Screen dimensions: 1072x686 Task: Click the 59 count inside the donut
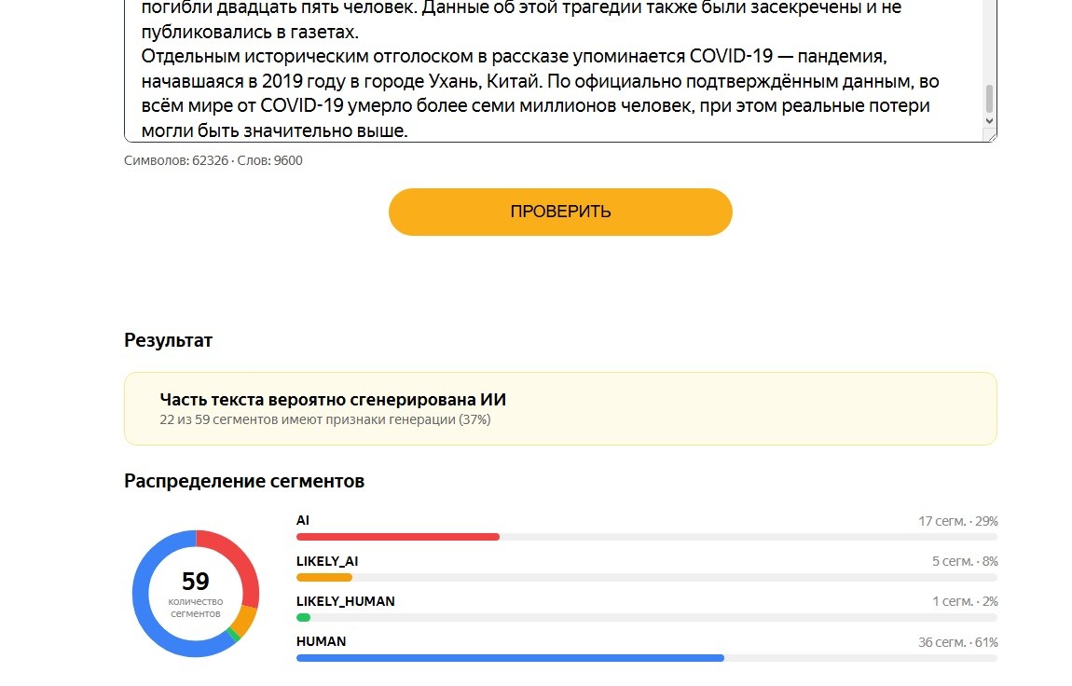tap(196, 582)
